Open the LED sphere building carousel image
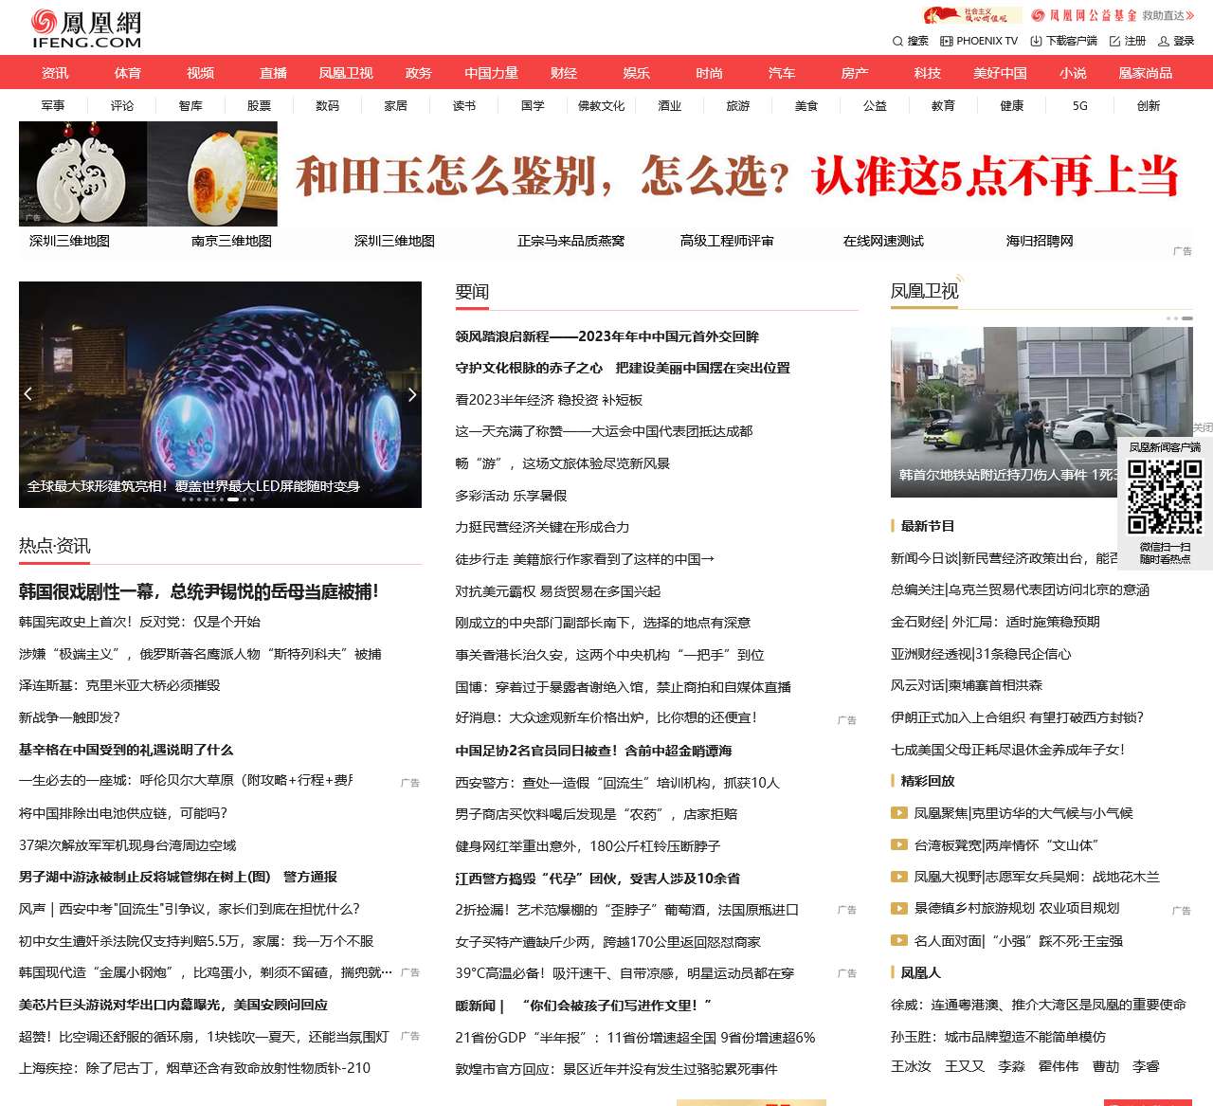Viewport: 1213px width, 1106px height. [220, 394]
